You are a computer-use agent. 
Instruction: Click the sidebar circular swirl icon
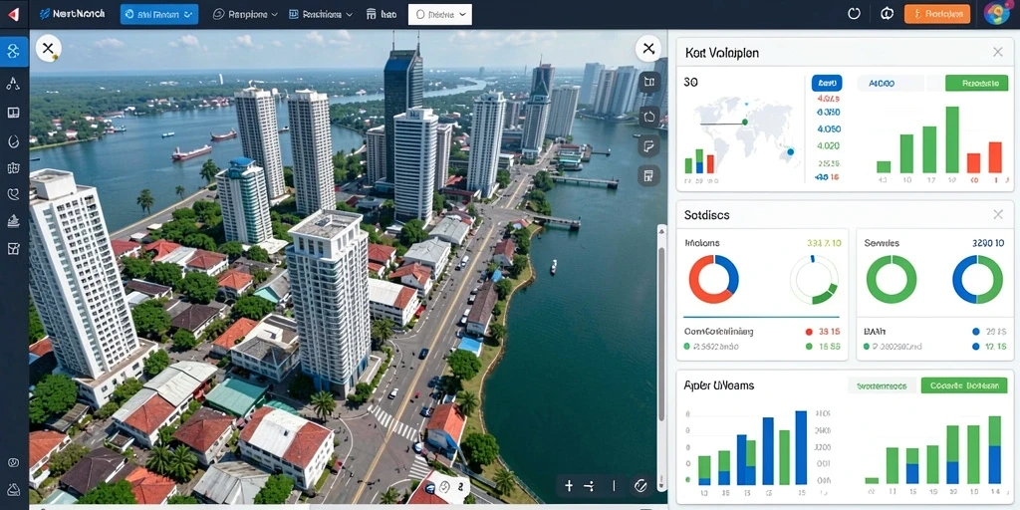(13, 140)
